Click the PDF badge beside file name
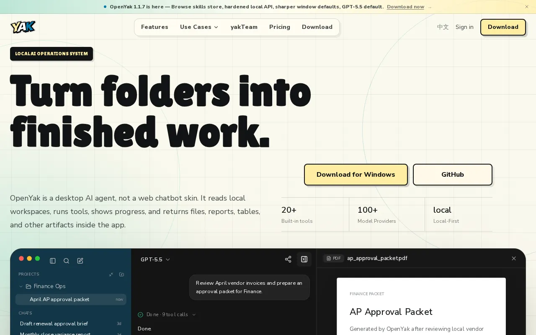Image resolution: width=536 pixels, height=335 pixels. click(x=334, y=258)
